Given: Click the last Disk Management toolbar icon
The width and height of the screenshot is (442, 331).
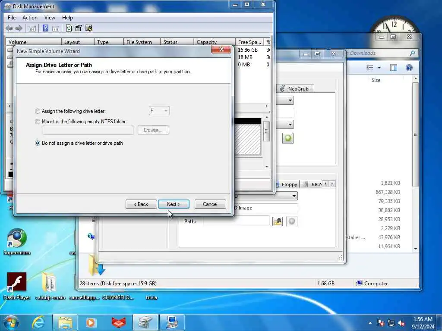Looking at the screenshot, I should coord(89,28).
